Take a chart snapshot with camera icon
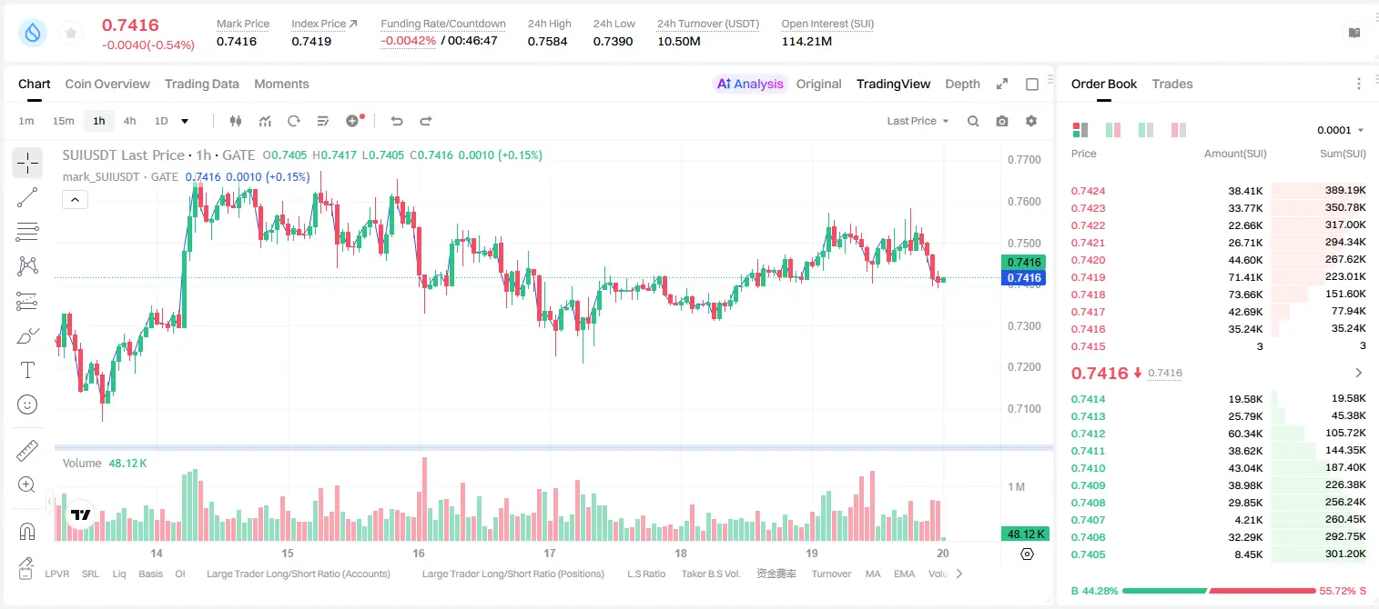Image resolution: width=1379 pixels, height=609 pixels. (1002, 121)
